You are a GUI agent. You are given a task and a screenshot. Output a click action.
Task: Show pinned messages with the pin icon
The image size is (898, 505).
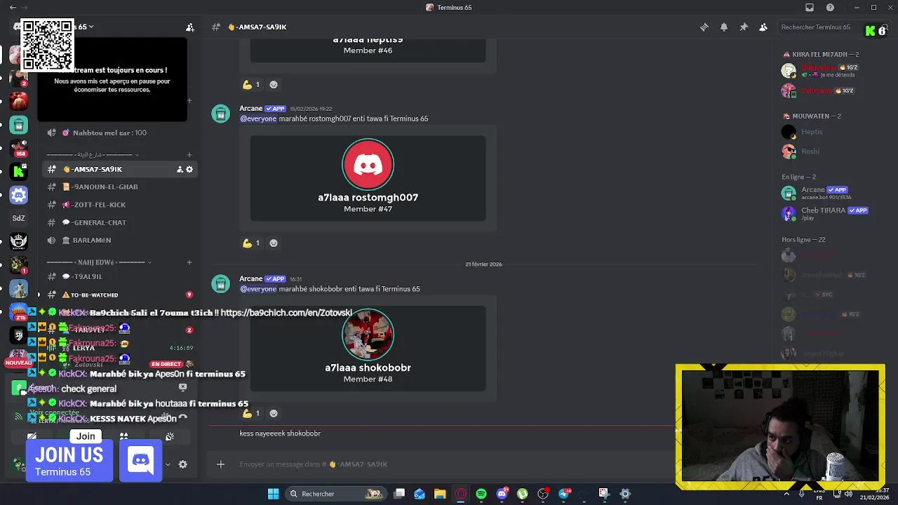[x=744, y=27]
